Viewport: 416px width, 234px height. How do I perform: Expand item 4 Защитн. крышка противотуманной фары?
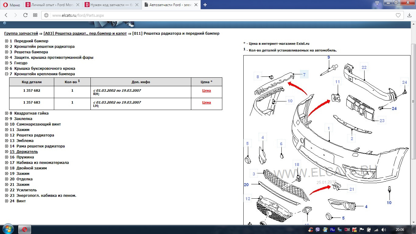coord(7,58)
